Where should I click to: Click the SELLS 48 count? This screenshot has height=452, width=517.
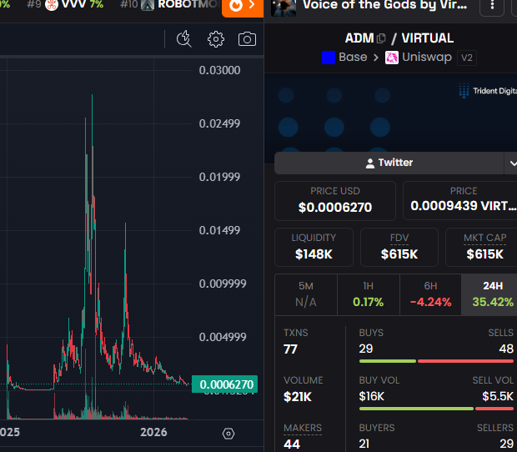[506, 349]
